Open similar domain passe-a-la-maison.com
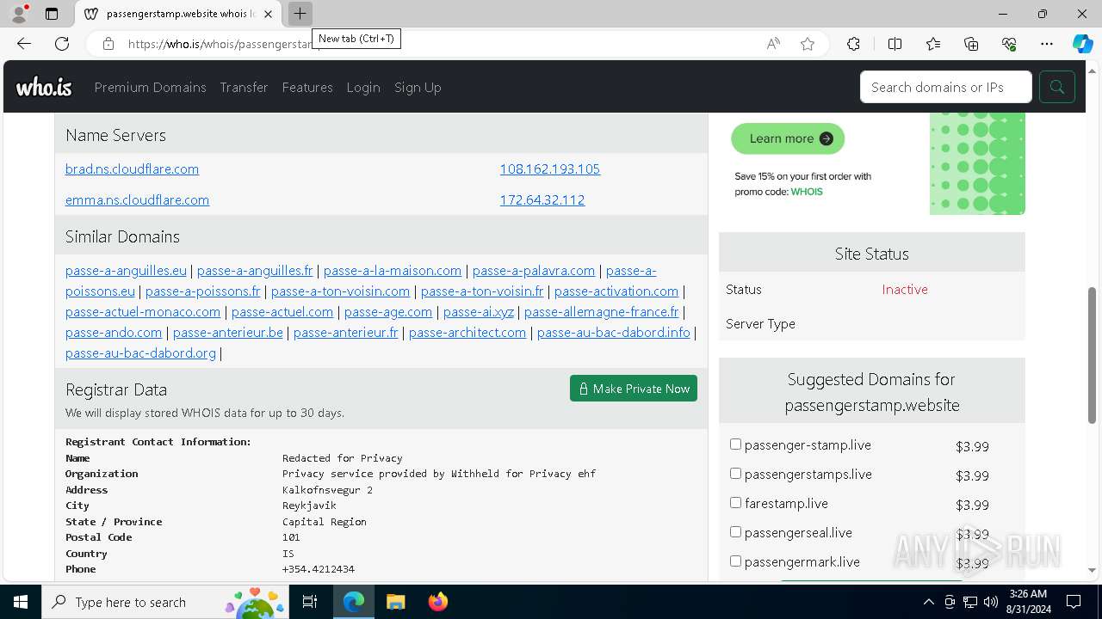 (x=393, y=271)
